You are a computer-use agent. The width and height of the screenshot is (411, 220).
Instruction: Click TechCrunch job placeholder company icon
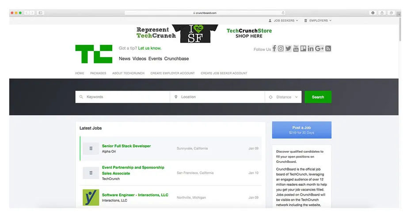pos(91,173)
